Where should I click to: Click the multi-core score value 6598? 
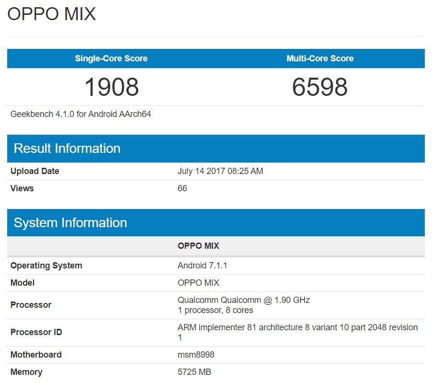320,87
